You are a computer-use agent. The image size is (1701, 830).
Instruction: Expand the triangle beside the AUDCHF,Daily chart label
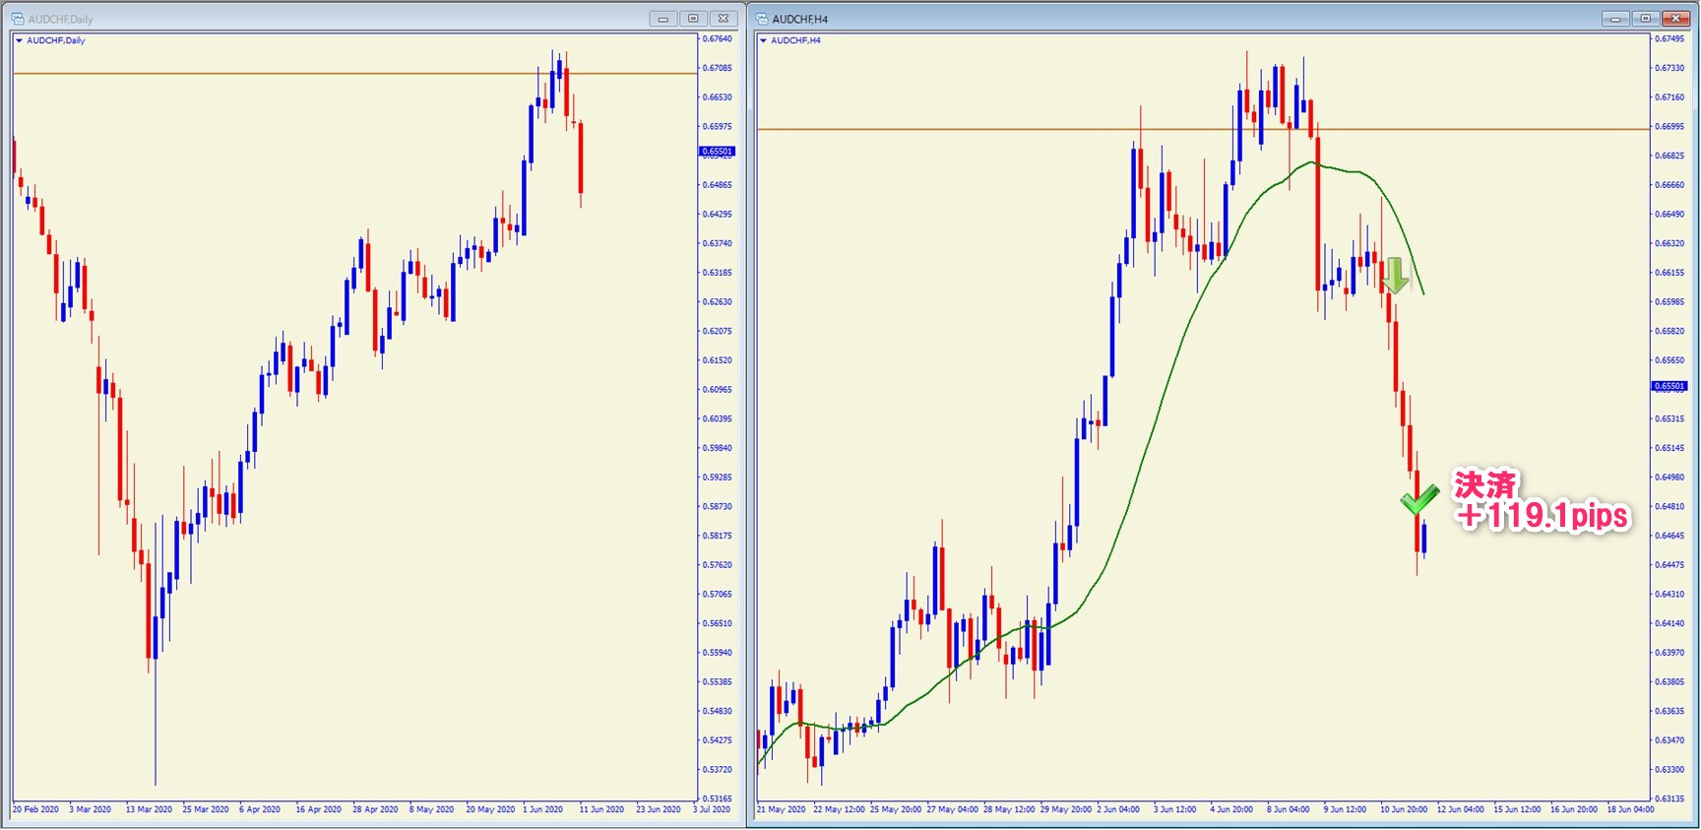pos(19,40)
